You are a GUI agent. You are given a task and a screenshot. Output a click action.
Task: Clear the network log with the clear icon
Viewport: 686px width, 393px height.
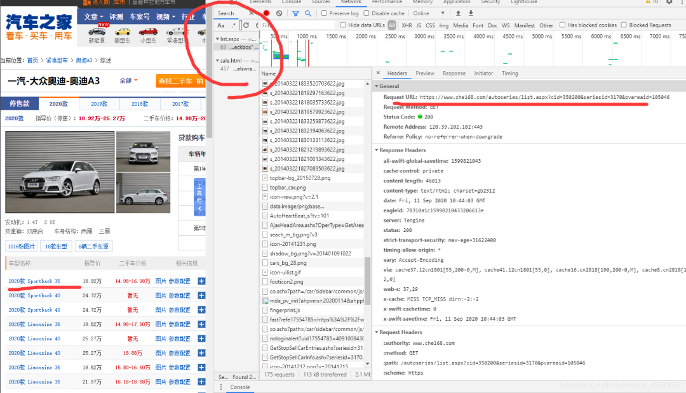coord(279,13)
